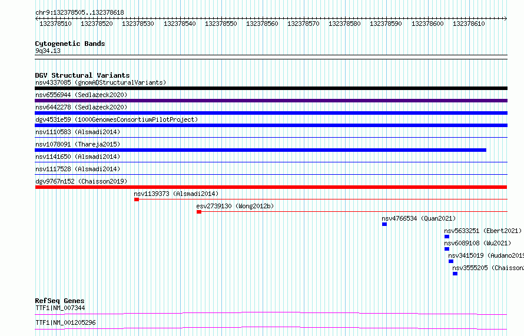This screenshot has height=336, width=524.
Task: Click the nsv4337085 gnomAD variant label
Action: pyautogui.click(x=101, y=82)
